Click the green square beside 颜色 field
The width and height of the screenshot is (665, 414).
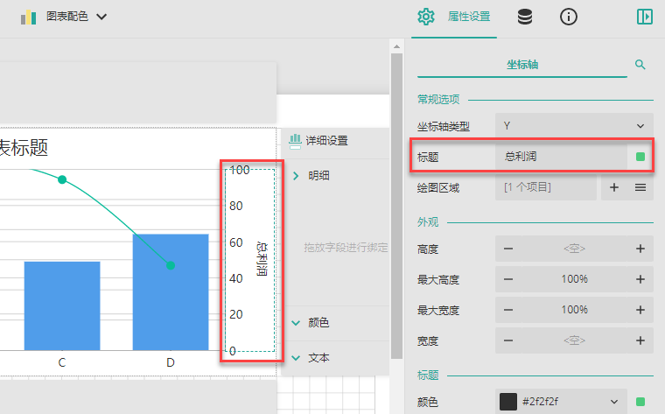pos(640,402)
